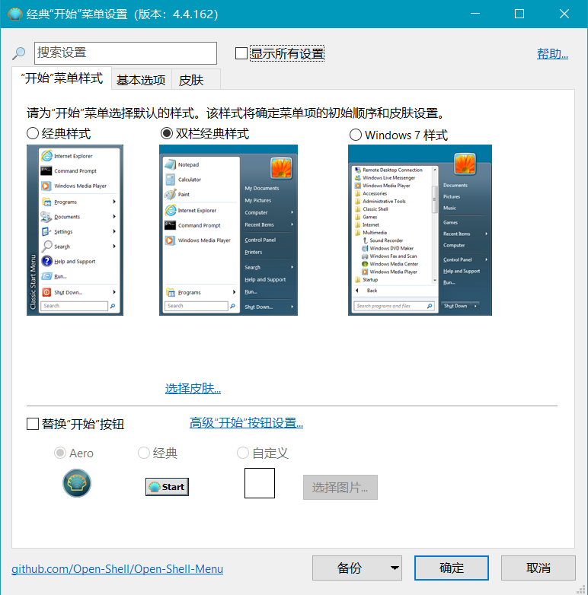The height and width of the screenshot is (595, 588).
Task: Select the 经典样式 radio button
Action: click(33, 134)
